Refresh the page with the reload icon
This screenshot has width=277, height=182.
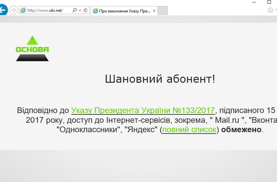[85, 10]
